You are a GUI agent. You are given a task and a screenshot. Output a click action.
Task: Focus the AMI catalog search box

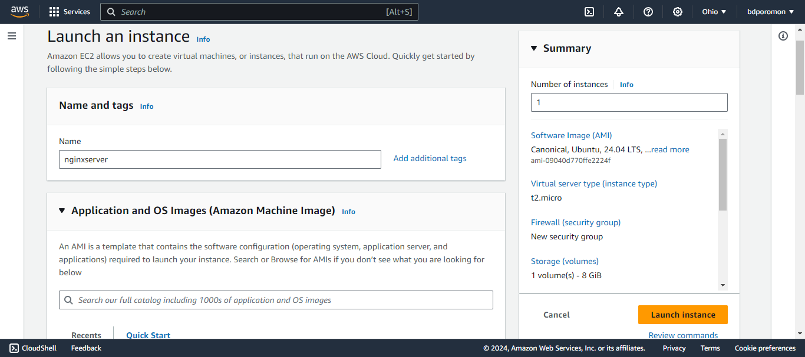tap(276, 300)
